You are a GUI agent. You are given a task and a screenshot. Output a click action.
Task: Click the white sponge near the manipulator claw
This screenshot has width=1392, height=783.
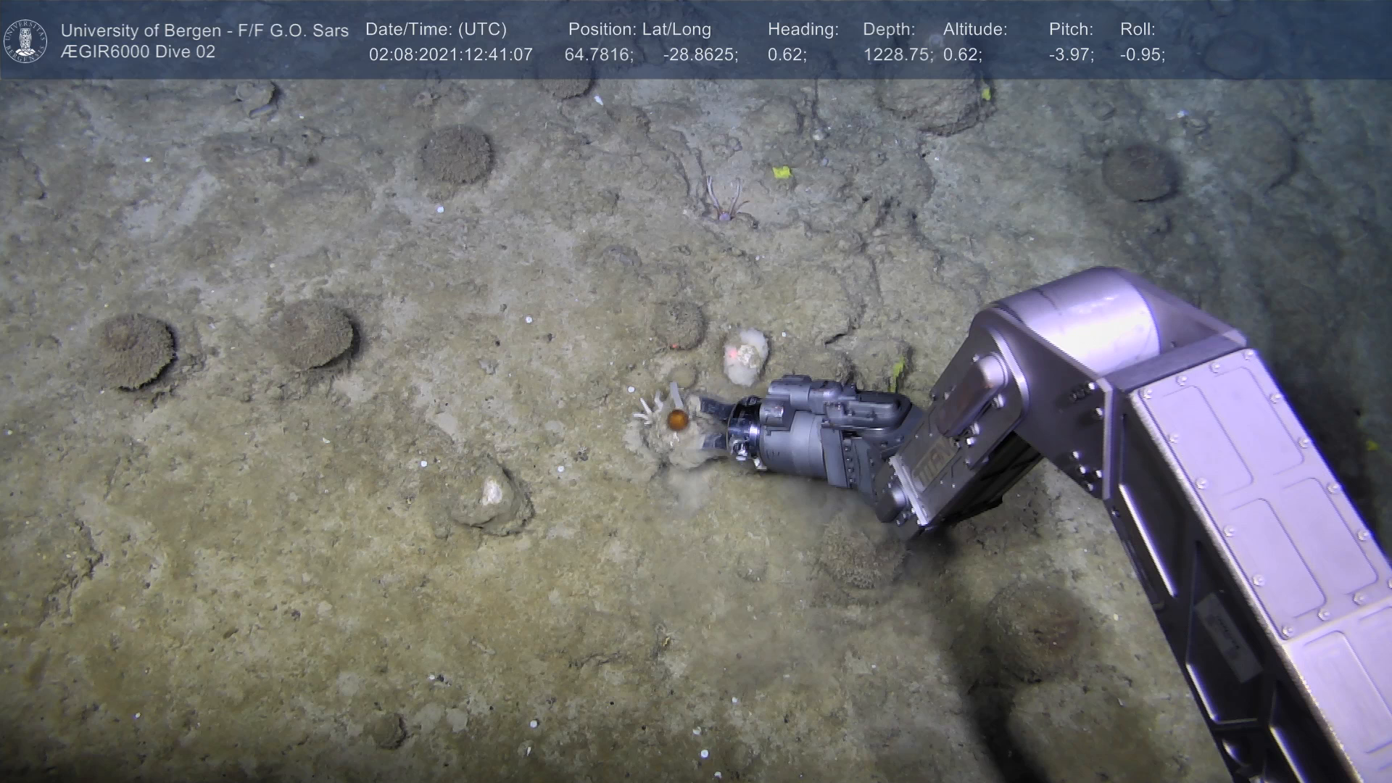point(745,354)
